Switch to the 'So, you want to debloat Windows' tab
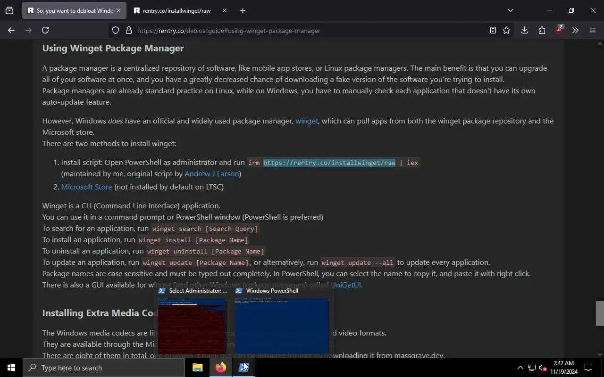604x377 pixels. pyautogui.click(x=74, y=10)
